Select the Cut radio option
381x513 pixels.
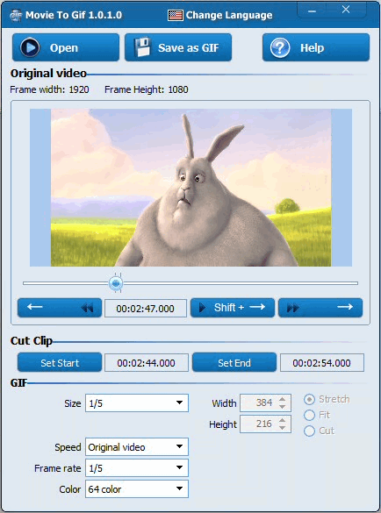pos(309,431)
